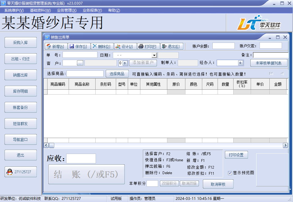Open the 设计[J] design toolbar button

point(125,46)
